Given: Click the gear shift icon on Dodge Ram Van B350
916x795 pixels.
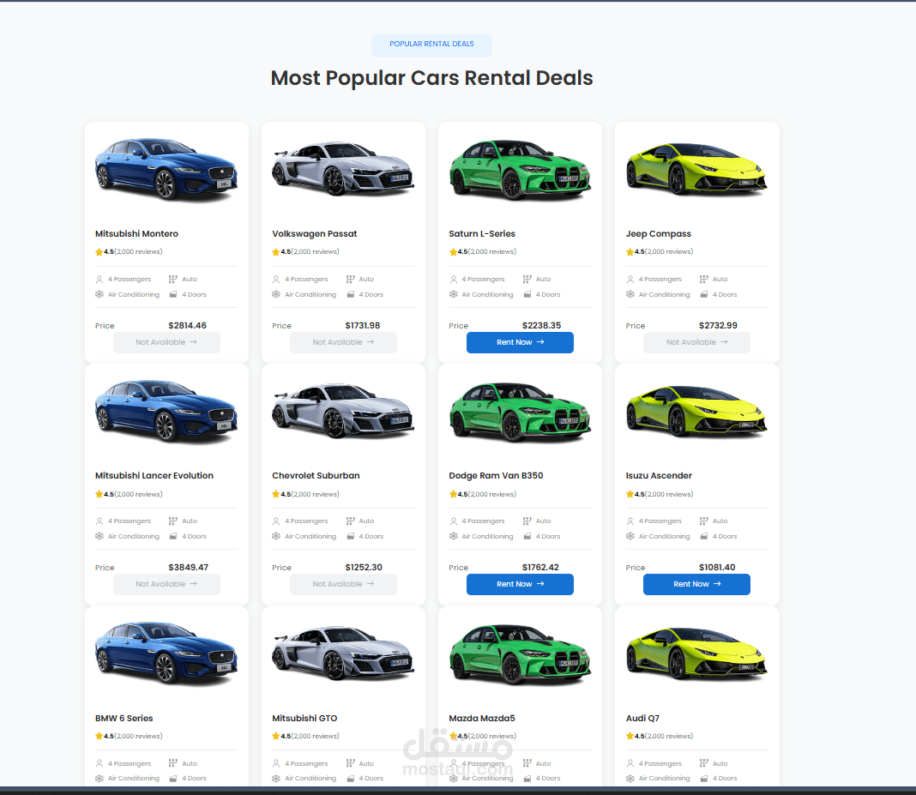Looking at the screenshot, I should point(527,521).
